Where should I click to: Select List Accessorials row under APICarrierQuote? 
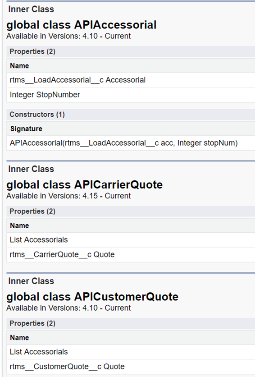(131, 240)
